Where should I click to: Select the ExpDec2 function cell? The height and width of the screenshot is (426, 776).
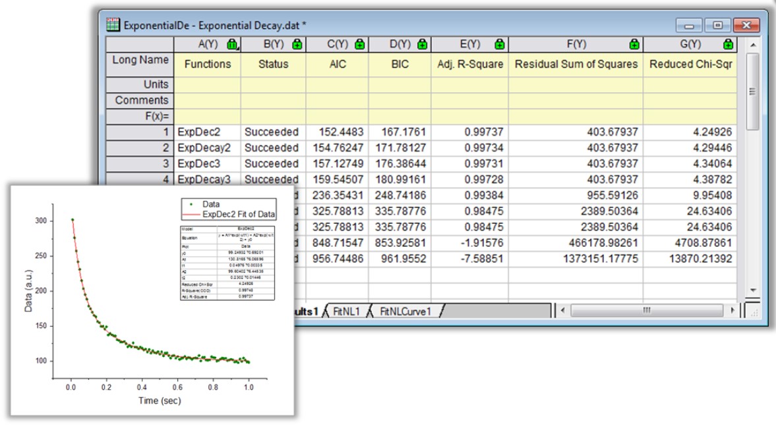pyautogui.click(x=208, y=132)
